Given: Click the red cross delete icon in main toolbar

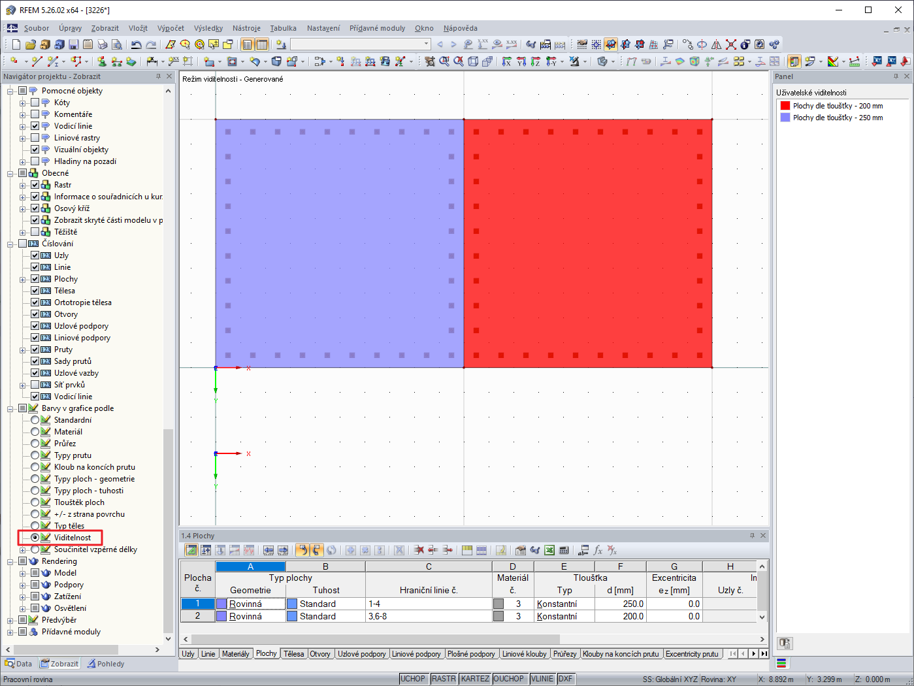Looking at the screenshot, I should pyautogui.click(x=731, y=44).
